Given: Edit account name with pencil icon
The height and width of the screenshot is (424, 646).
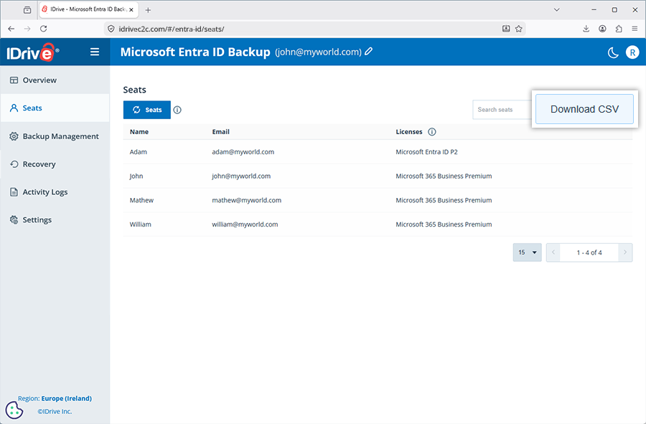Looking at the screenshot, I should click(369, 52).
